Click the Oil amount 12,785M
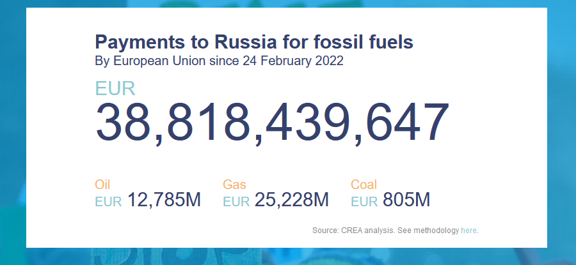This screenshot has height=265, width=576. point(164,201)
